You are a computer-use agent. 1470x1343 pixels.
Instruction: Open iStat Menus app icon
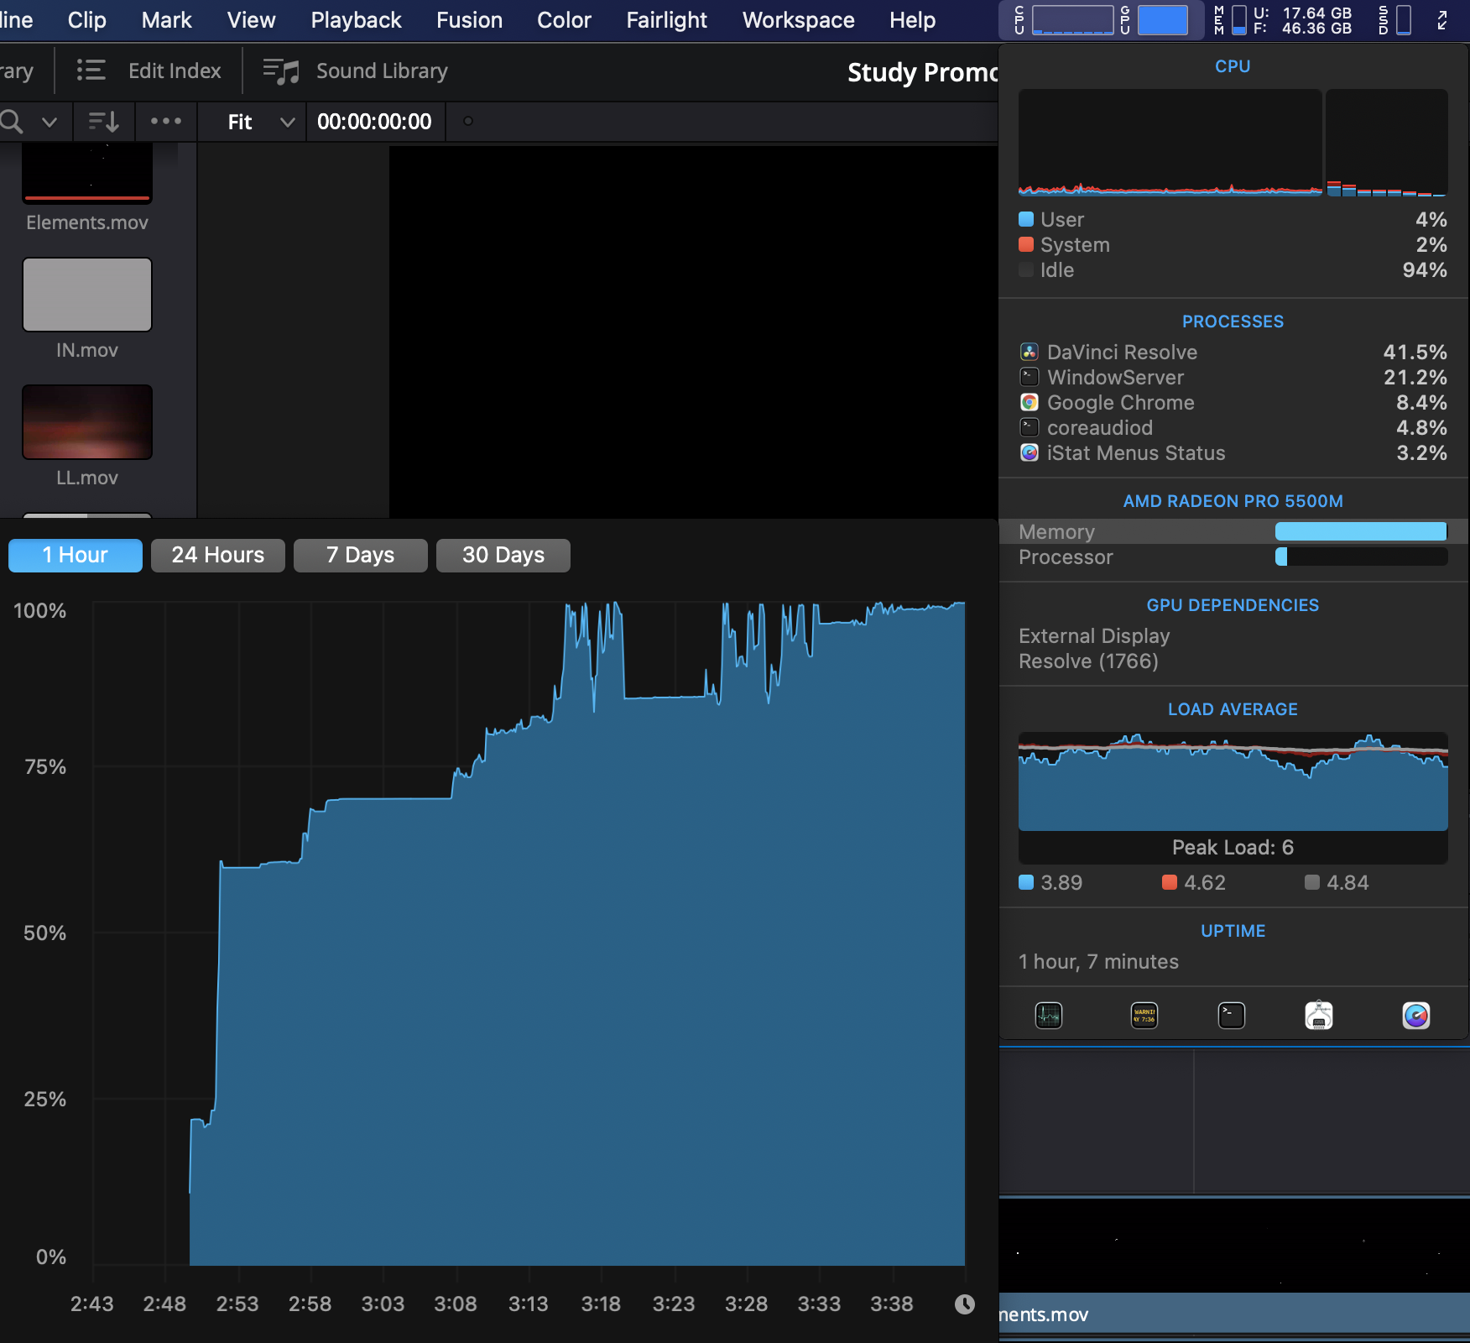[1416, 1016]
